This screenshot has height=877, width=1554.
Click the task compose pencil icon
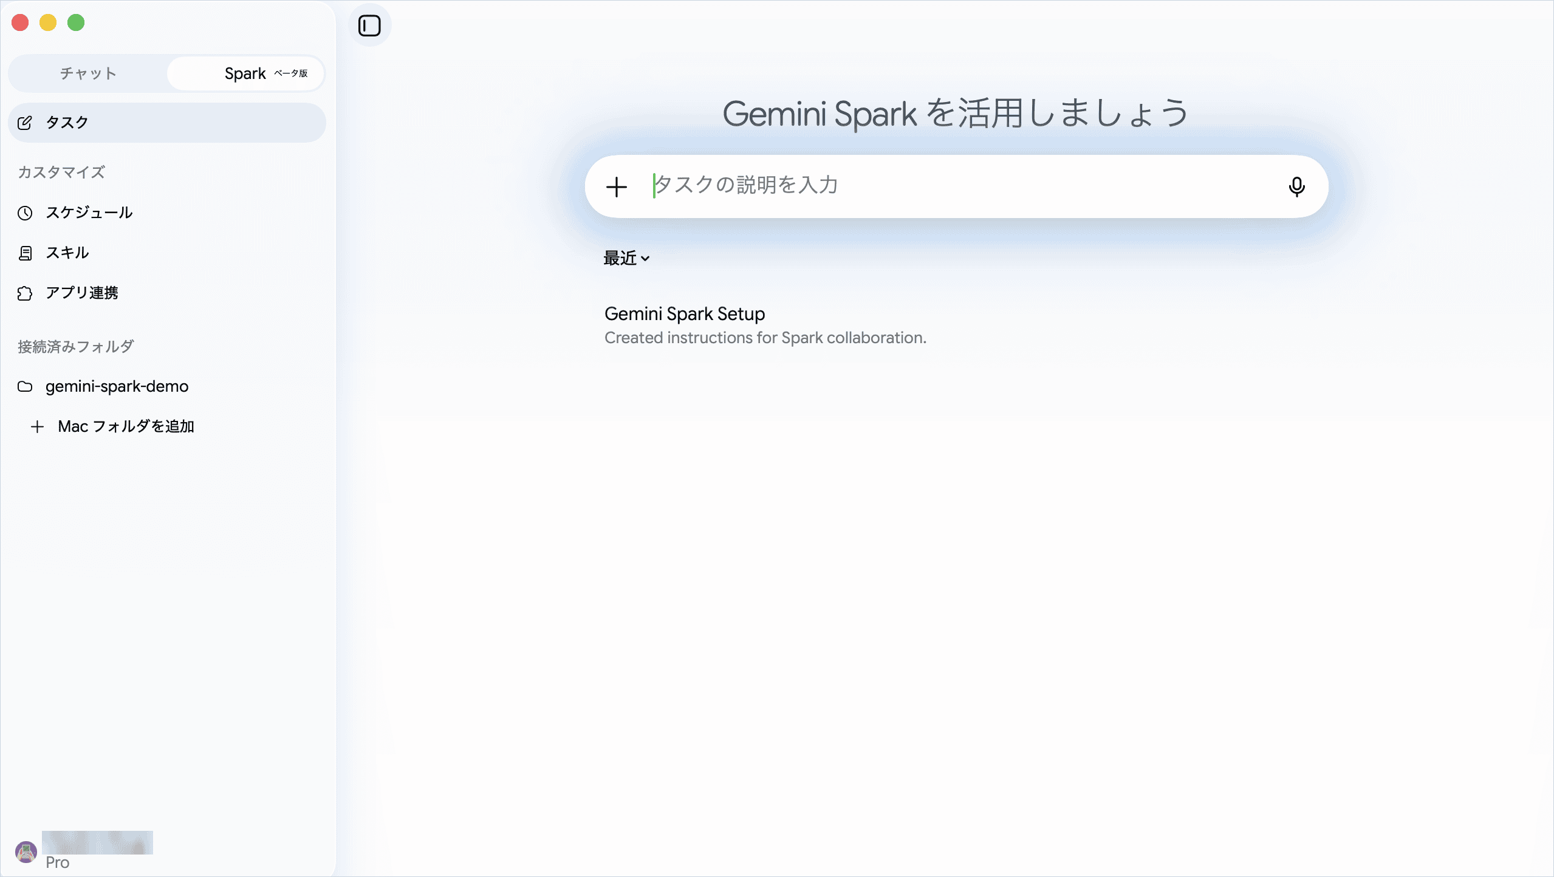(x=25, y=123)
